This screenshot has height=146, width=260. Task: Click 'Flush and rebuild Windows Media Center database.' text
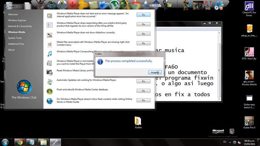click(82, 90)
